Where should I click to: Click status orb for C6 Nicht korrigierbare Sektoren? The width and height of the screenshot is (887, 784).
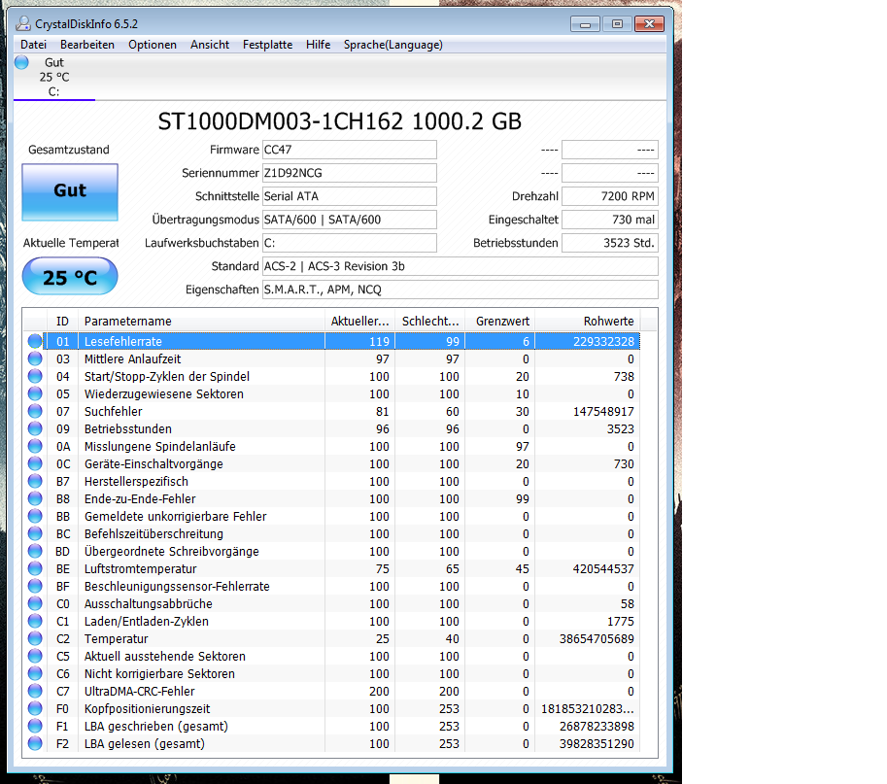click(x=35, y=673)
